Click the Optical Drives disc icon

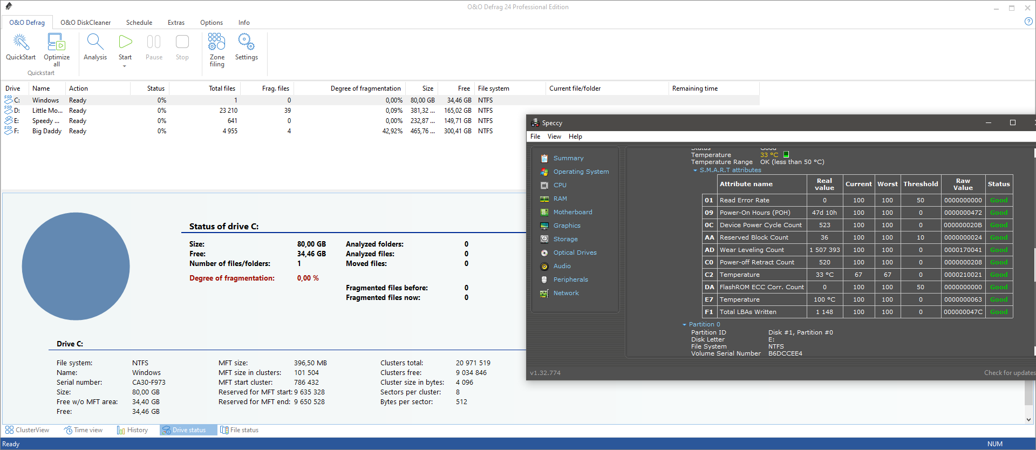tap(544, 253)
